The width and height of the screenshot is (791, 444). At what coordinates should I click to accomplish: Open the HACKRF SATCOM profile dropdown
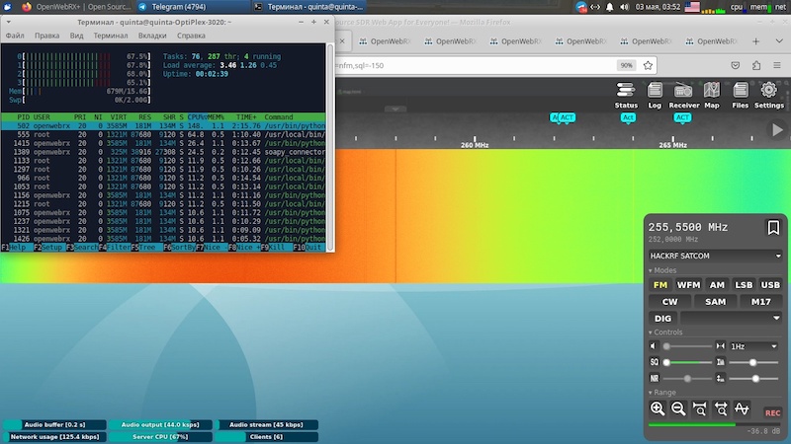click(715, 256)
